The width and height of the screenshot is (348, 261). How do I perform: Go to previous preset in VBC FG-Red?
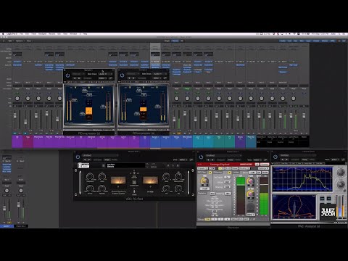tap(85, 159)
